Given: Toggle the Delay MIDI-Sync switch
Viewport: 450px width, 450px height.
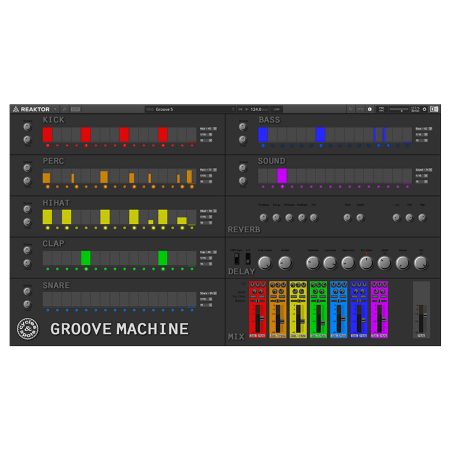Looking at the screenshot, I should tap(237, 258).
